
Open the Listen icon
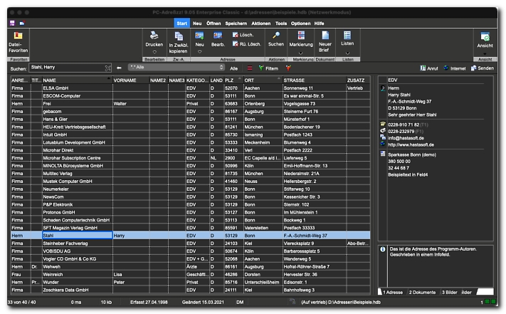click(x=347, y=35)
